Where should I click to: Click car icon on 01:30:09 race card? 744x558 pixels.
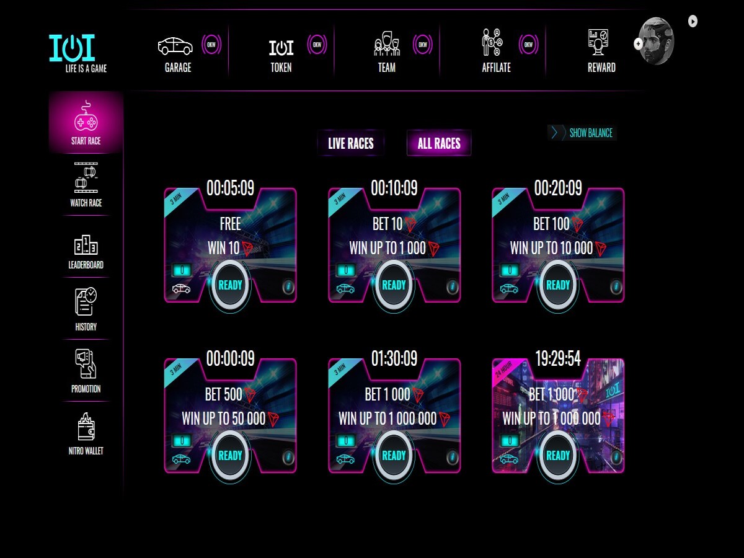(x=345, y=459)
